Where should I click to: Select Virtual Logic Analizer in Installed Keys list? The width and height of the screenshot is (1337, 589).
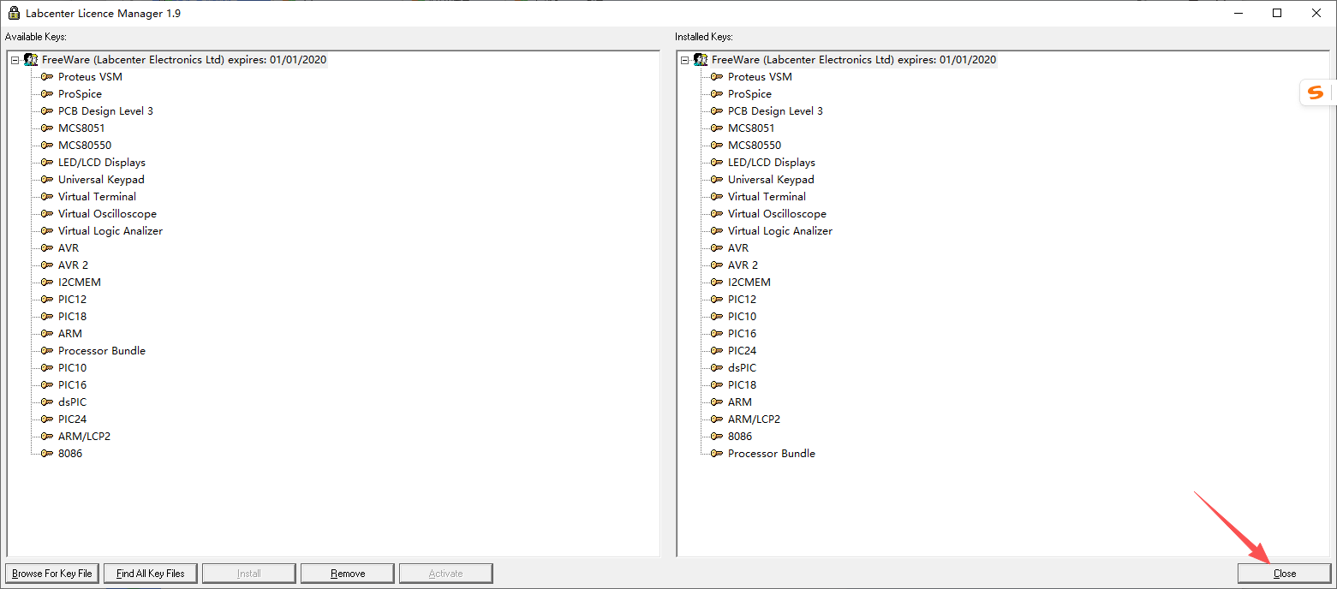[780, 231]
